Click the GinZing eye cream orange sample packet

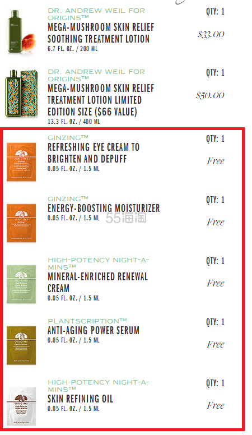pyautogui.click(x=21, y=162)
